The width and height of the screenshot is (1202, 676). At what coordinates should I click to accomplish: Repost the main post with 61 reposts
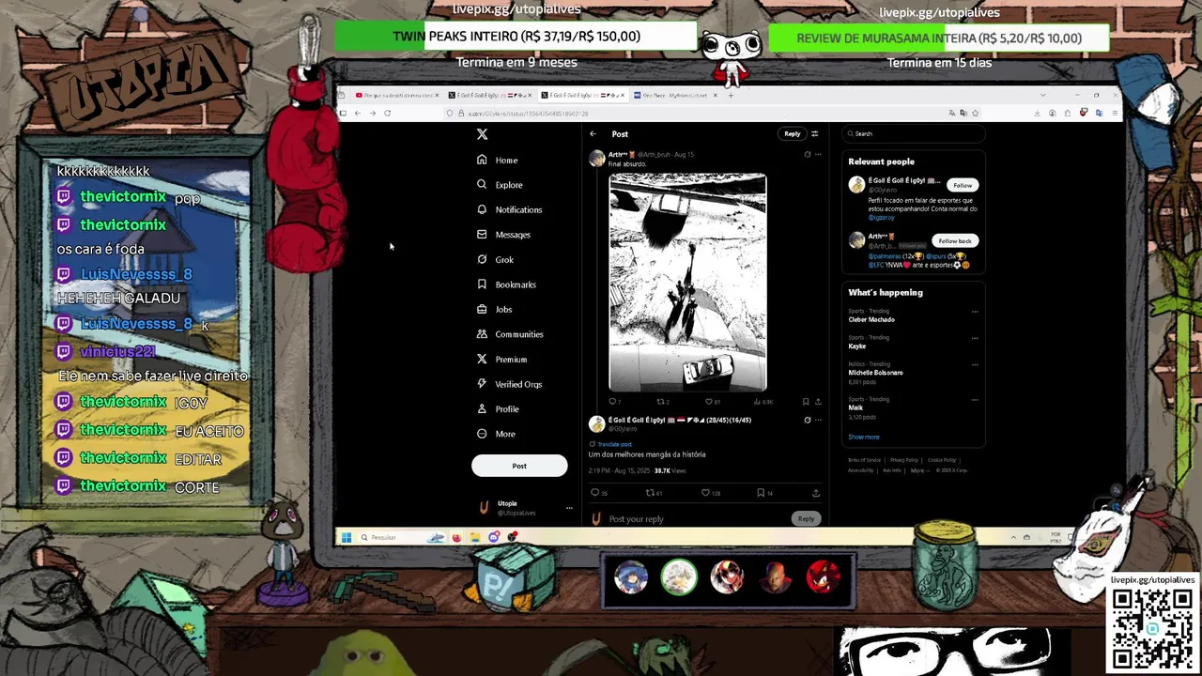[653, 493]
